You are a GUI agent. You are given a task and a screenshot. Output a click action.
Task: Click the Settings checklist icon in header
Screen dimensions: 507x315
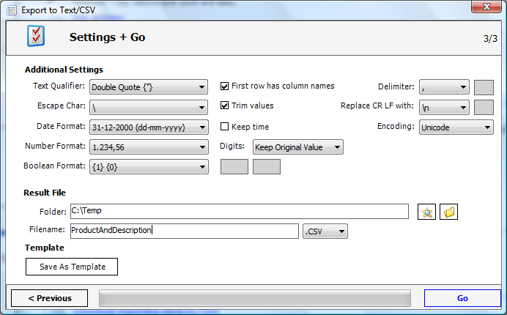pyautogui.click(x=36, y=36)
